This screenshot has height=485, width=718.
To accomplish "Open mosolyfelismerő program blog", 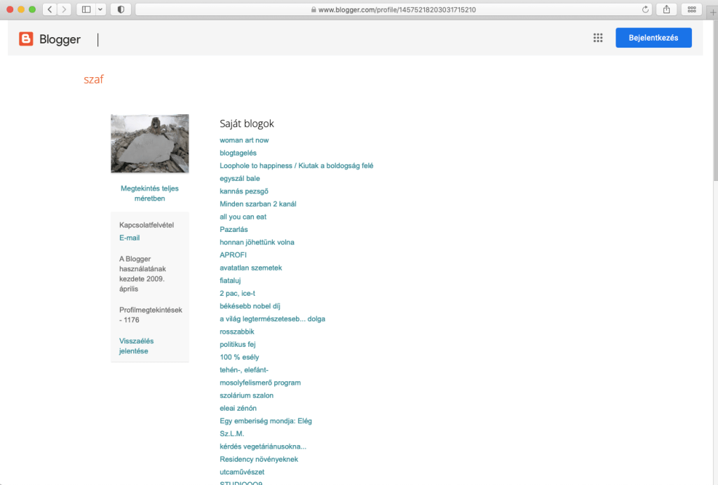I will (260, 383).
